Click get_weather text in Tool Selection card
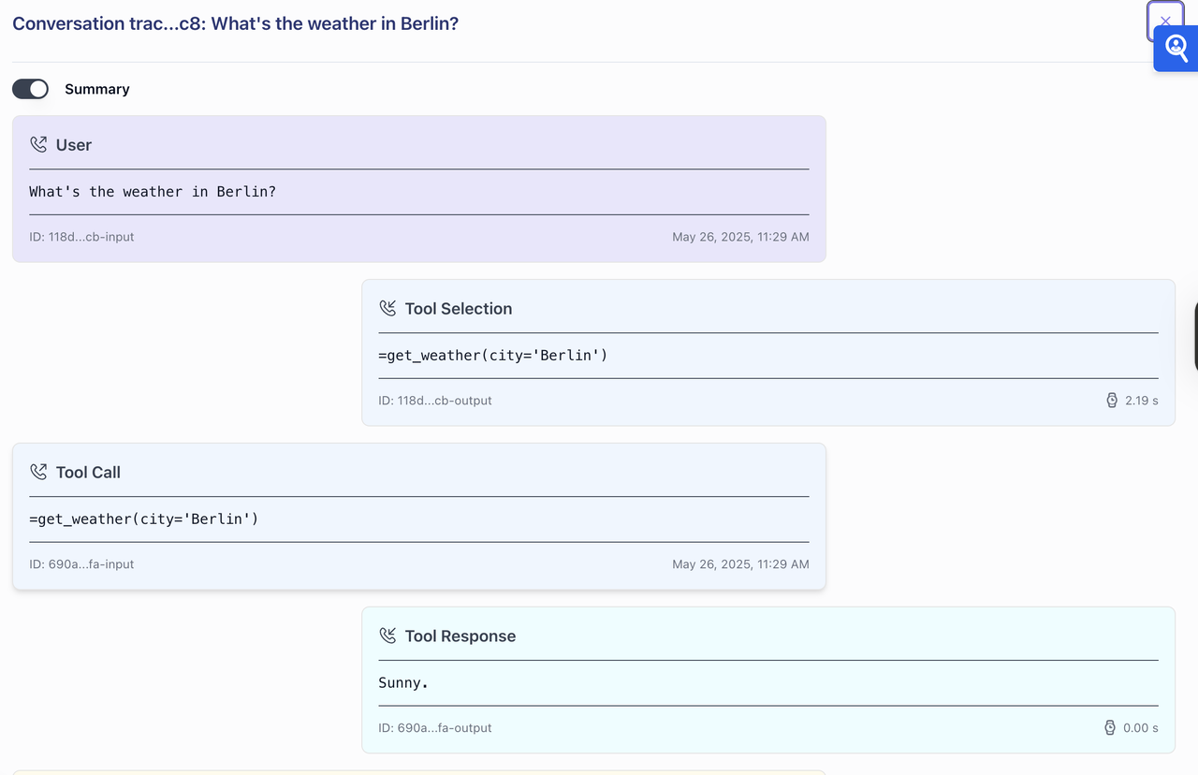Image resolution: width=1198 pixels, height=775 pixels. pyautogui.click(x=493, y=356)
